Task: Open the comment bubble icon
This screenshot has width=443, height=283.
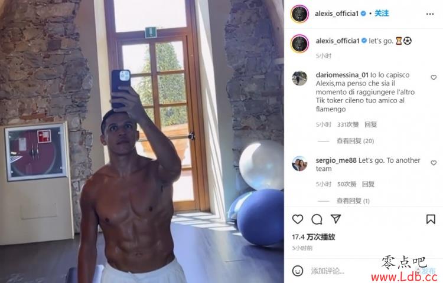Action: 317,219
